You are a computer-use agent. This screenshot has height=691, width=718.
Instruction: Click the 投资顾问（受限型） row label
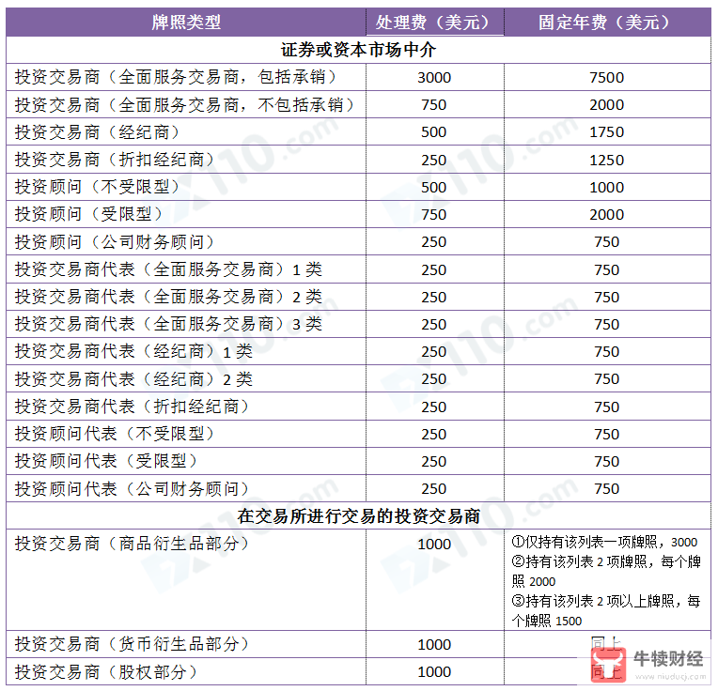pos(90,214)
